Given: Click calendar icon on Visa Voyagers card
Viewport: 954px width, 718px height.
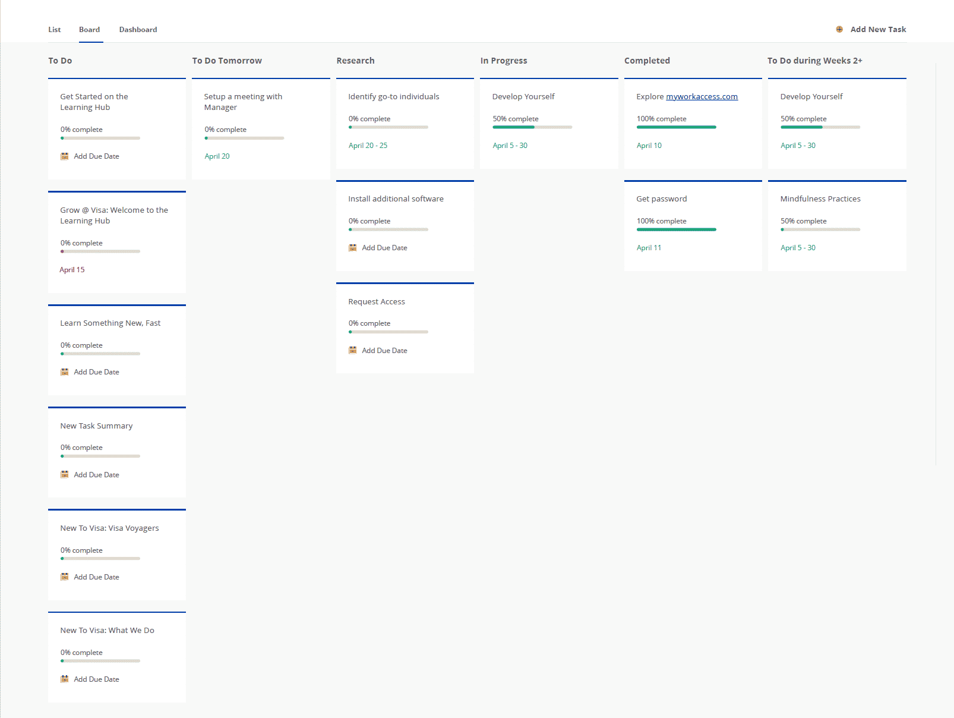Looking at the screenshot, I should point(65,577).
